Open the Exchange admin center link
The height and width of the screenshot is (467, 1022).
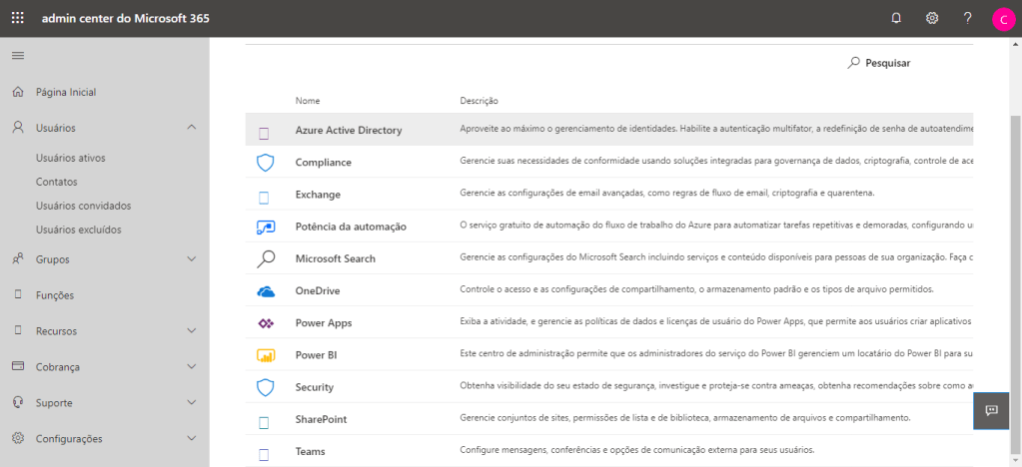click(318, 194)
